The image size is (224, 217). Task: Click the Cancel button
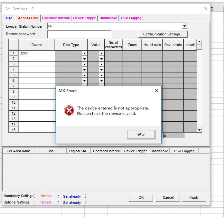168,197
